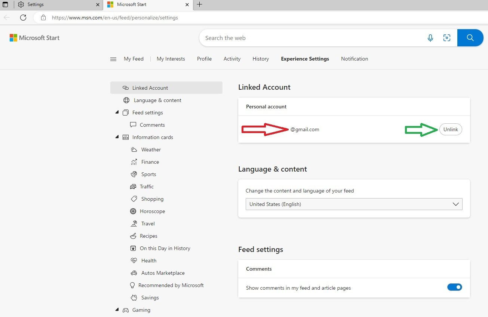This screenshot has width=488, height=317.
Task: Click the microphone voice search icon
Action: (x=430, y=38)
